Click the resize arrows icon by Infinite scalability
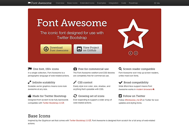The width and height of the screenshot is (189, 126). point(29,82)
